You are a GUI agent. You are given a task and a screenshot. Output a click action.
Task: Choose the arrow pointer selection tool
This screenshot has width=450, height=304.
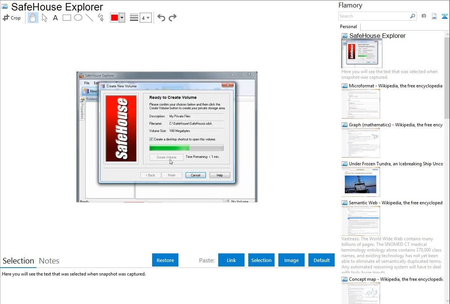(44, 18)
